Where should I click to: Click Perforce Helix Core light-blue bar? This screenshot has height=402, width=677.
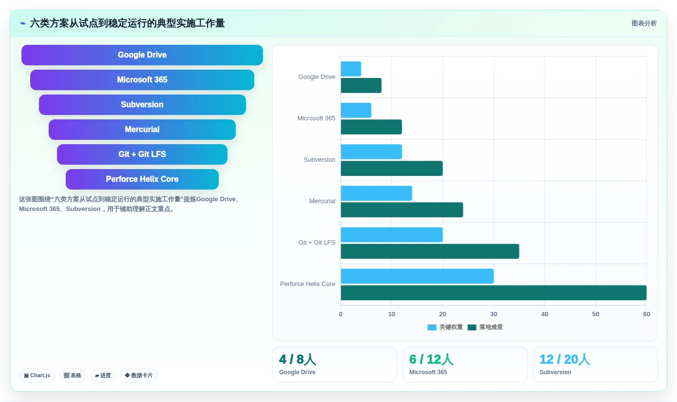[417, 276]
